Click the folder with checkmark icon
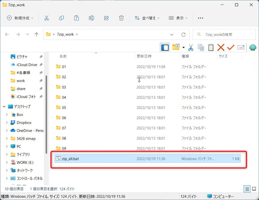Screen dimensions: 259x200 (176, 47)
